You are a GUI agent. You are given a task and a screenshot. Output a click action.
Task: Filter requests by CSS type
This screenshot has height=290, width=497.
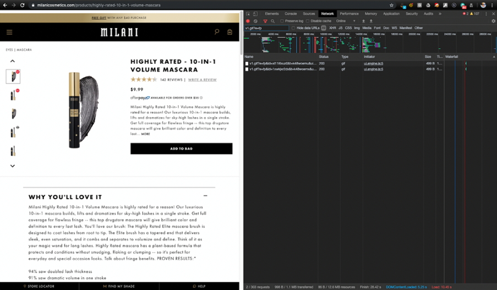[348, 28]
